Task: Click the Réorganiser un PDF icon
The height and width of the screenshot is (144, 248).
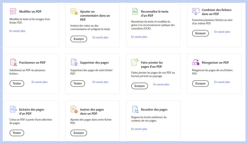Action: [196, 62]
